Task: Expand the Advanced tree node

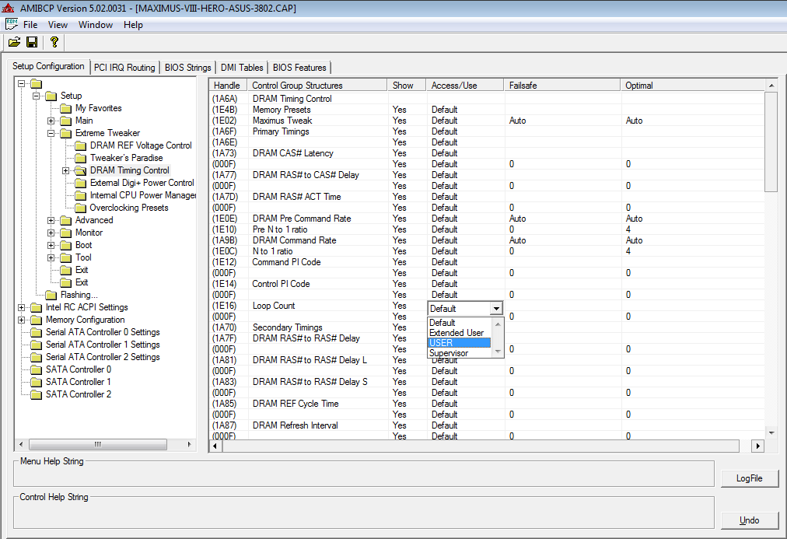Action: tap(51, 220)
